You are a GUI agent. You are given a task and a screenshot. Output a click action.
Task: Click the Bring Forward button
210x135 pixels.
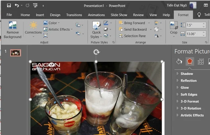coord(134,23)
